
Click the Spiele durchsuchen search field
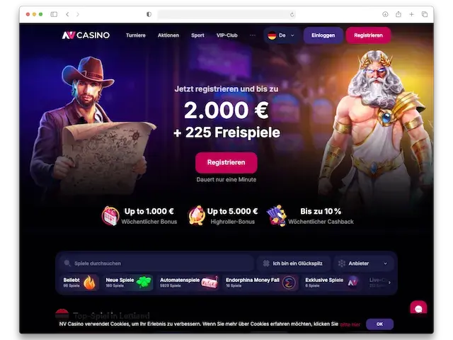pos(157,263)
